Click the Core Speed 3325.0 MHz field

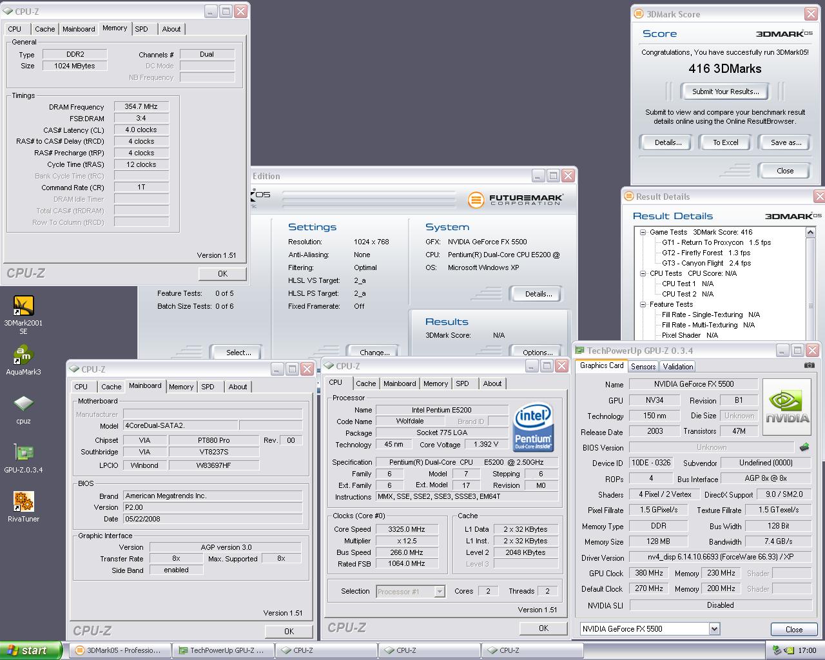(408, 529)
